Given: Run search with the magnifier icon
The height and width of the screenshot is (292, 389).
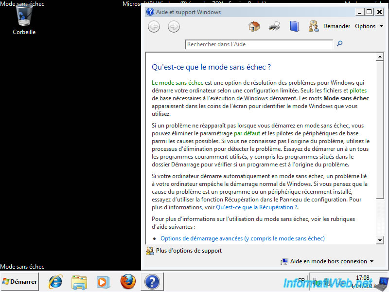Looking at the screenshot, I should click(339, 44).
